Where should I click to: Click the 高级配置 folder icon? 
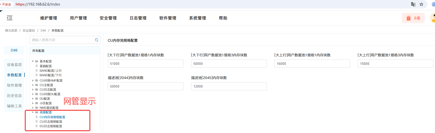point(37,112)
